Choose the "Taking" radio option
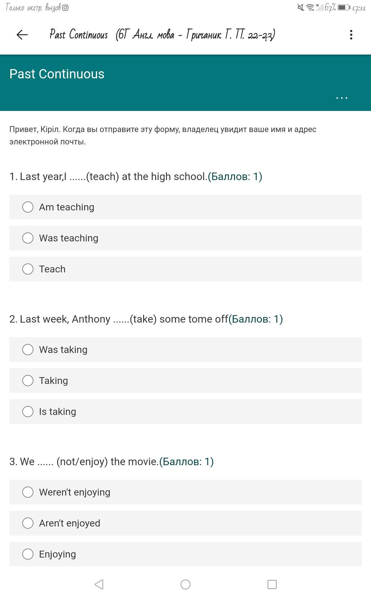Screen dimensions: 371x595 [28, 381]
